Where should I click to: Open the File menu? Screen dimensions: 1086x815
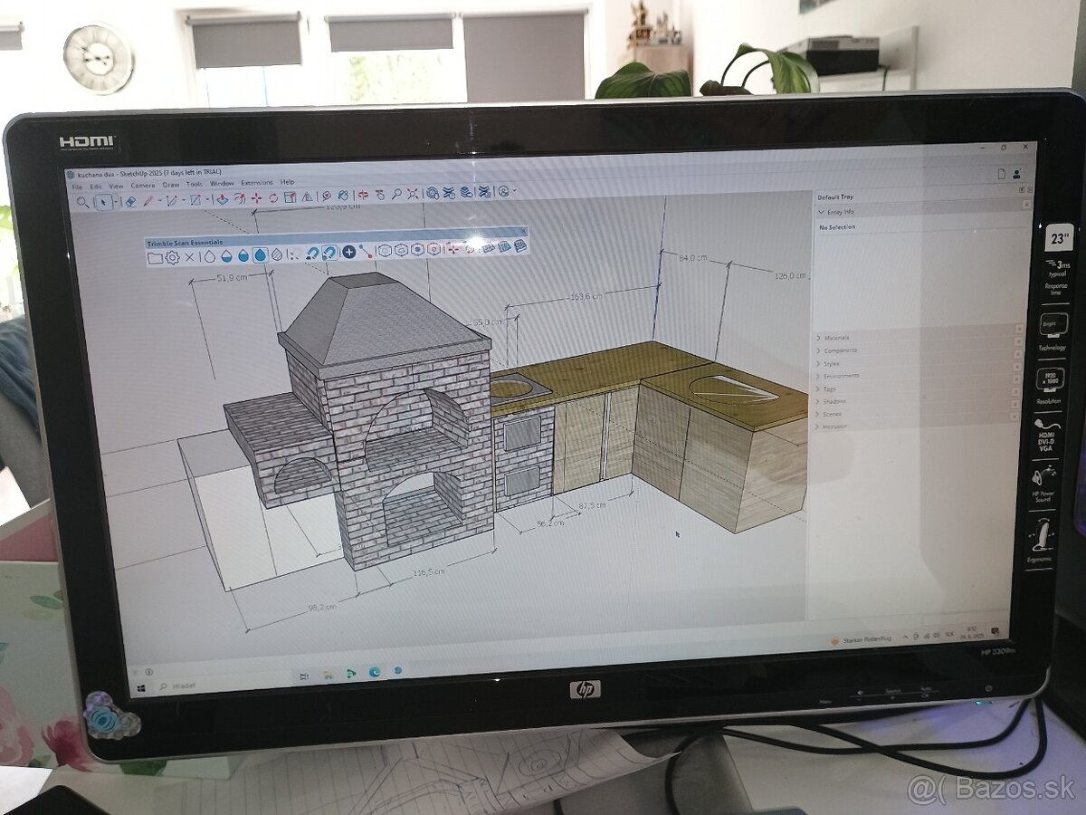(x=77, y=187)
